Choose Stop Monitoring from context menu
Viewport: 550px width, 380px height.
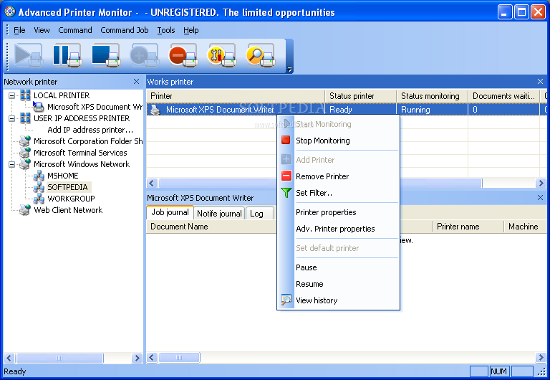[x=339, y=141]
